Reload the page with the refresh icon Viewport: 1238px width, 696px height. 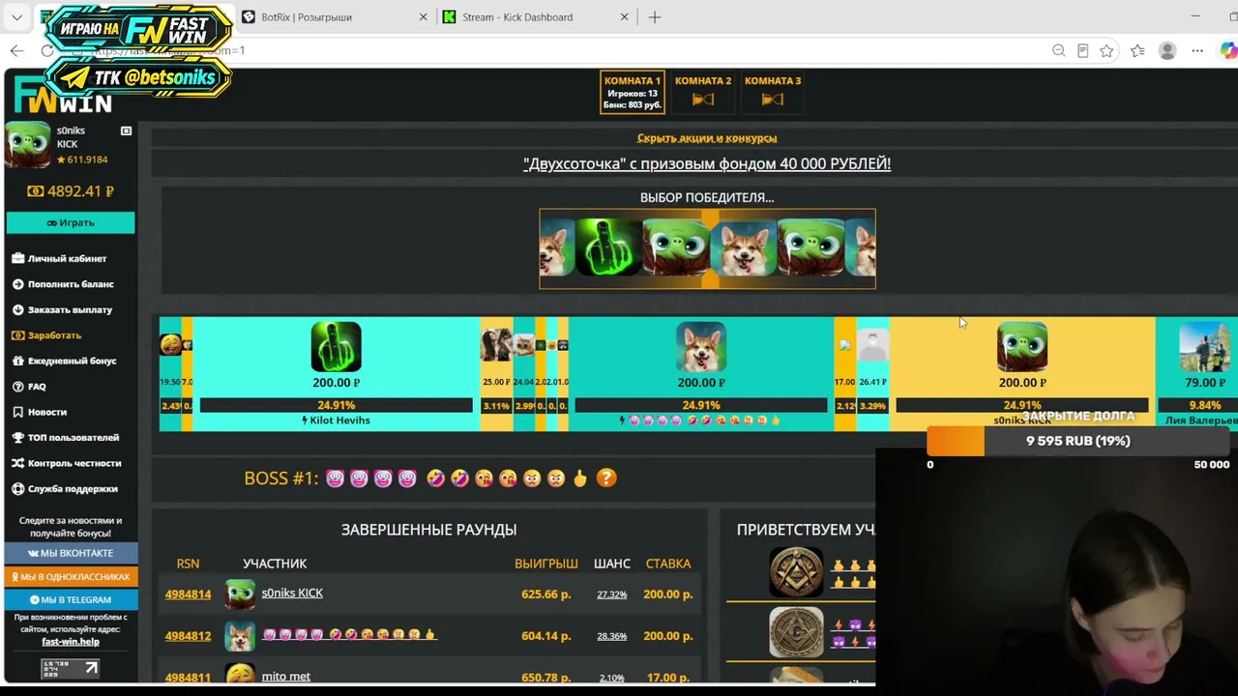(47, 50)
